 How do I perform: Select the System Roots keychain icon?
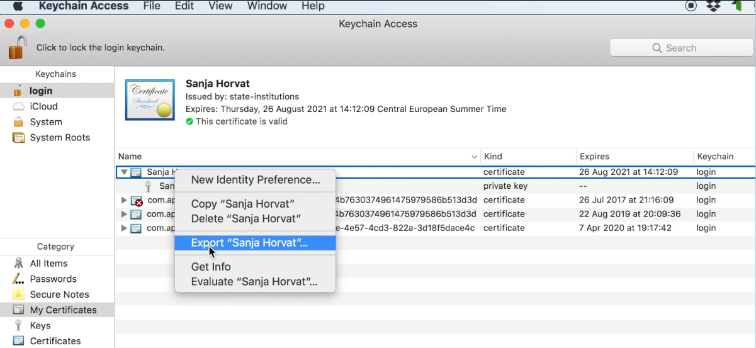18,137
